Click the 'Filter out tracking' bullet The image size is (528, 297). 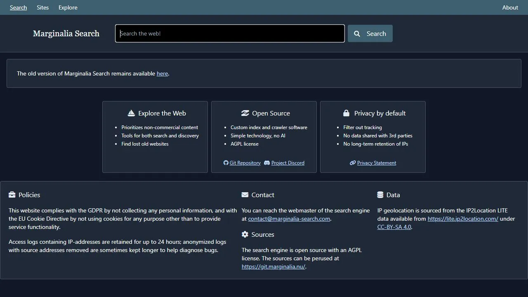363,127
